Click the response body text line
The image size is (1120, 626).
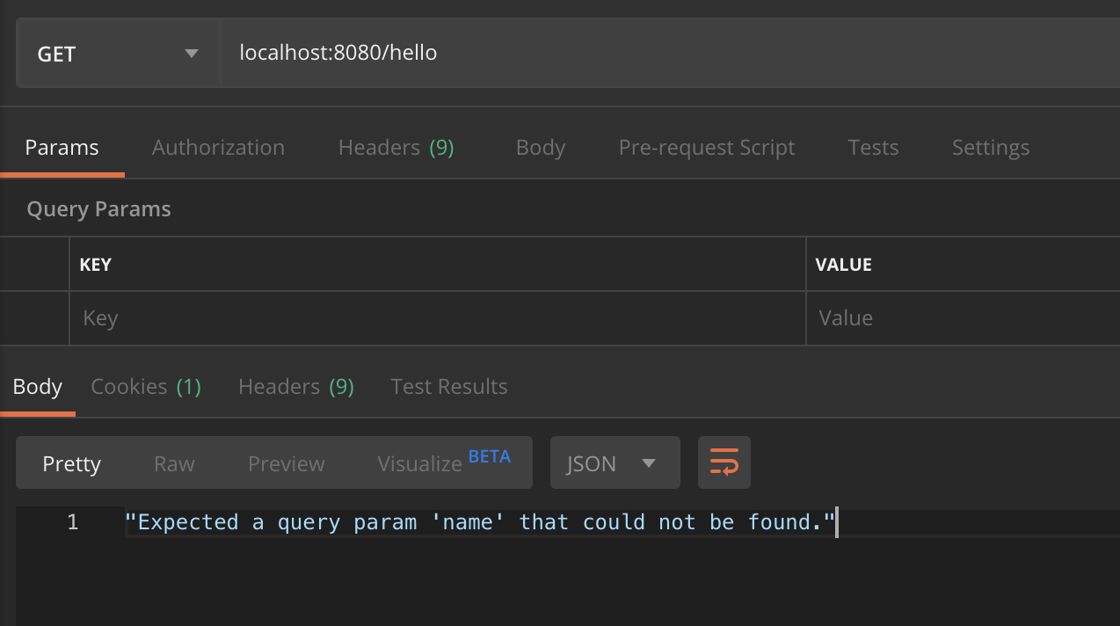coord(479,523)
